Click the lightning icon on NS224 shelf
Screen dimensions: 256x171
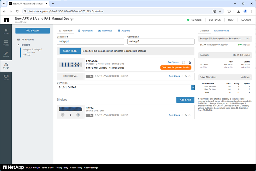click(182, 115)
